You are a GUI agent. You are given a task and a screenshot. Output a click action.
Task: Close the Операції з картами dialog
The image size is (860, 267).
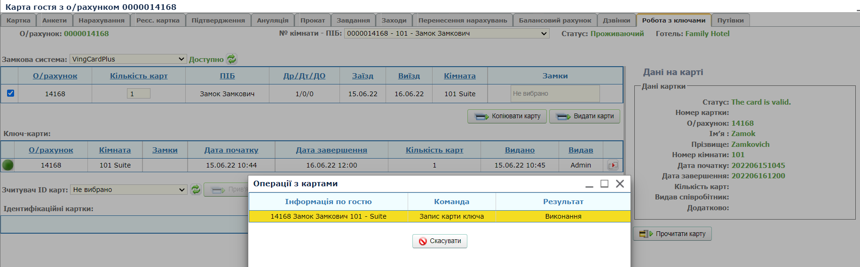(x=620, y=184)
